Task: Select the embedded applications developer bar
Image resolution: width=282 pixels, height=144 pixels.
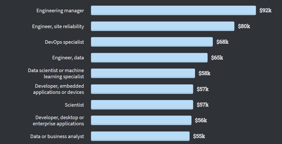Action: [x=142, y=89]
